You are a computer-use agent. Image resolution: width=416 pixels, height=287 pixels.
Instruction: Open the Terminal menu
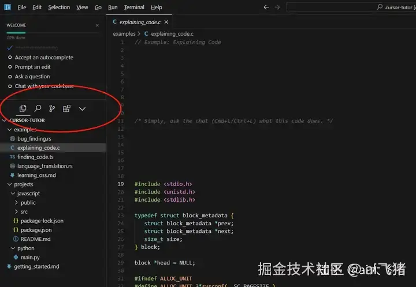[x=134, y=7]
